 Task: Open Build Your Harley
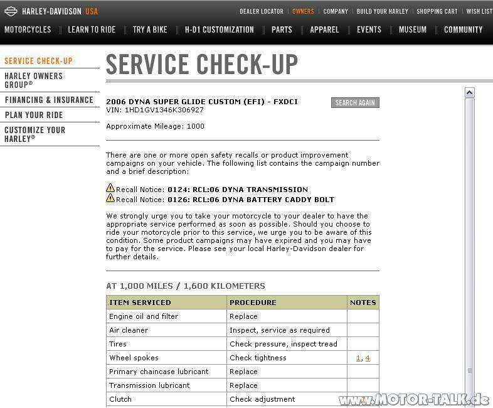(383, 11)
